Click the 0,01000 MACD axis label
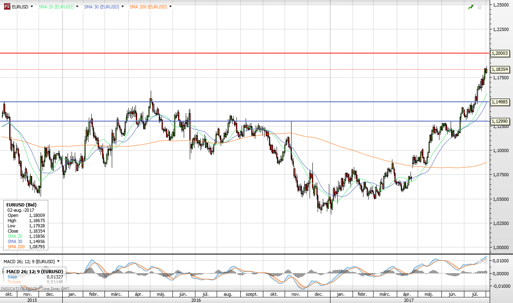Viewport: 513px width, 303px height. point(501,261)
